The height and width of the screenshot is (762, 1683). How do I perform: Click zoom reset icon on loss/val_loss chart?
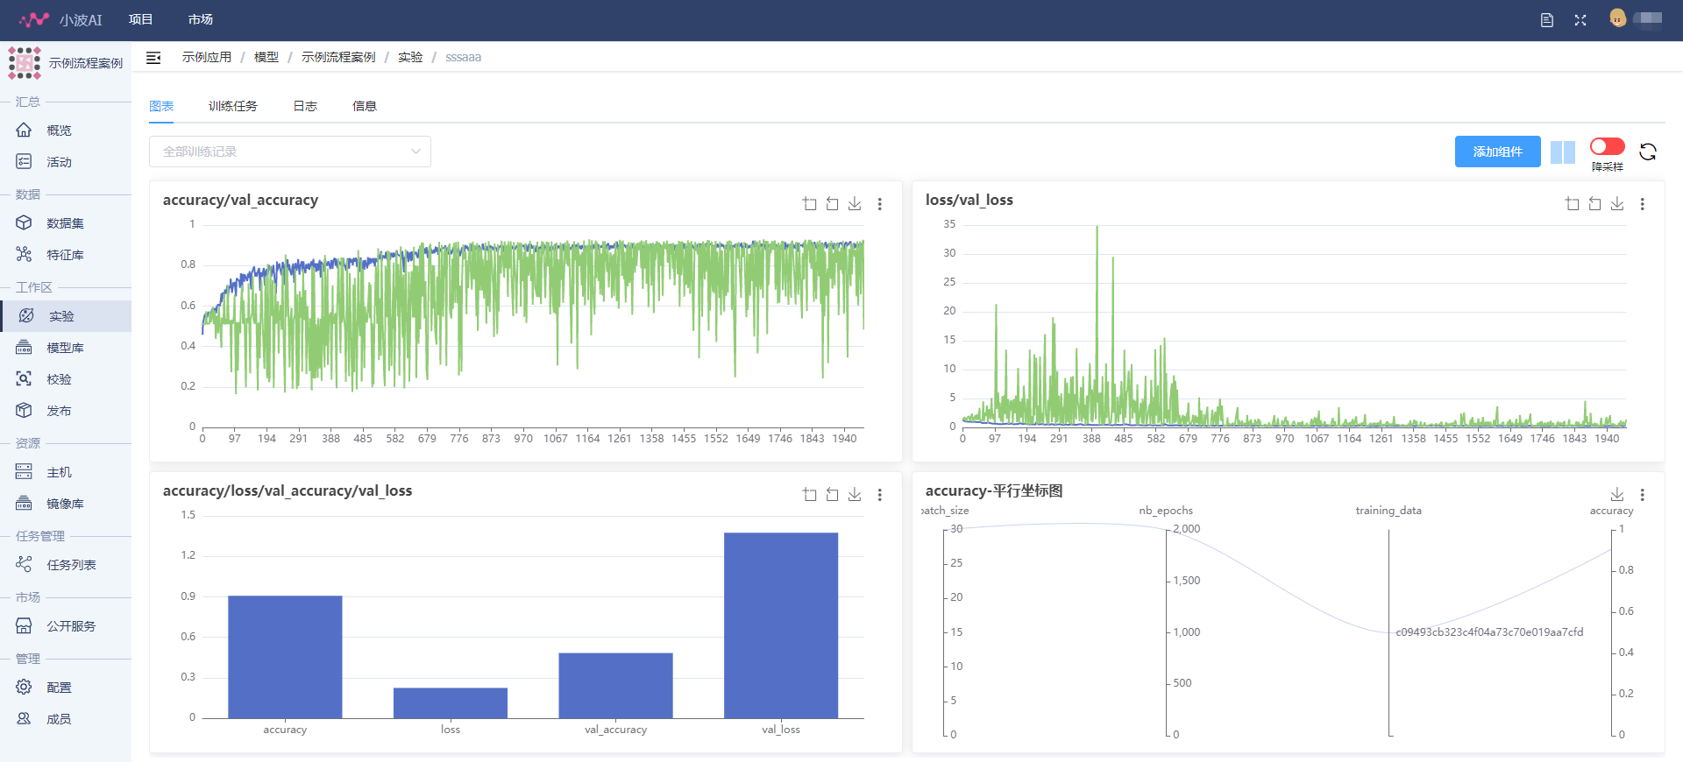(x=1594, y=203)
